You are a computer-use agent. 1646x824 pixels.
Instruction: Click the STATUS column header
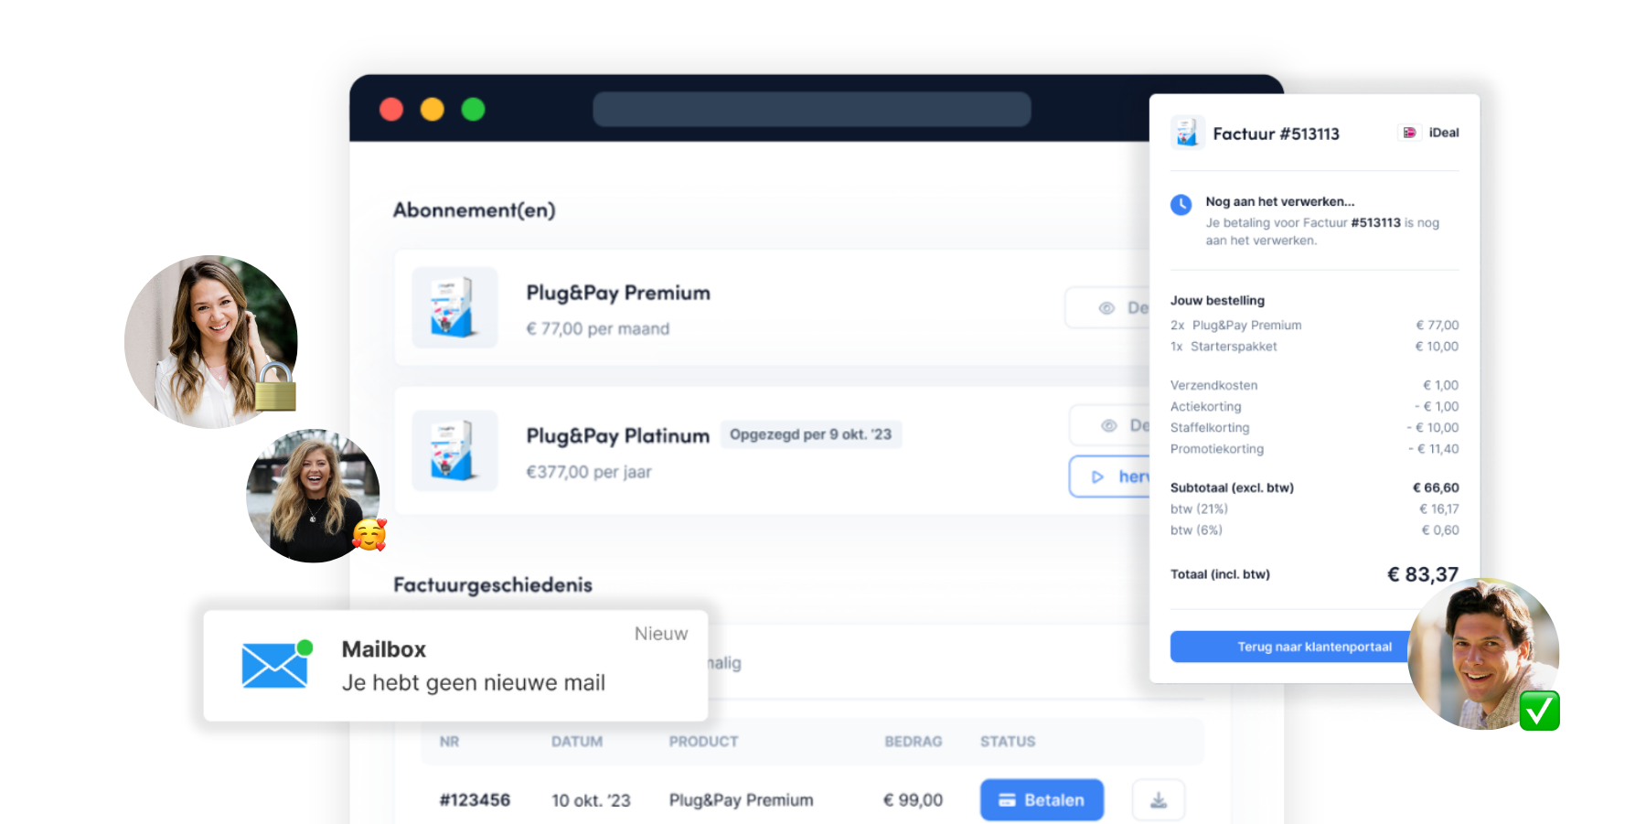(1008, 742)
